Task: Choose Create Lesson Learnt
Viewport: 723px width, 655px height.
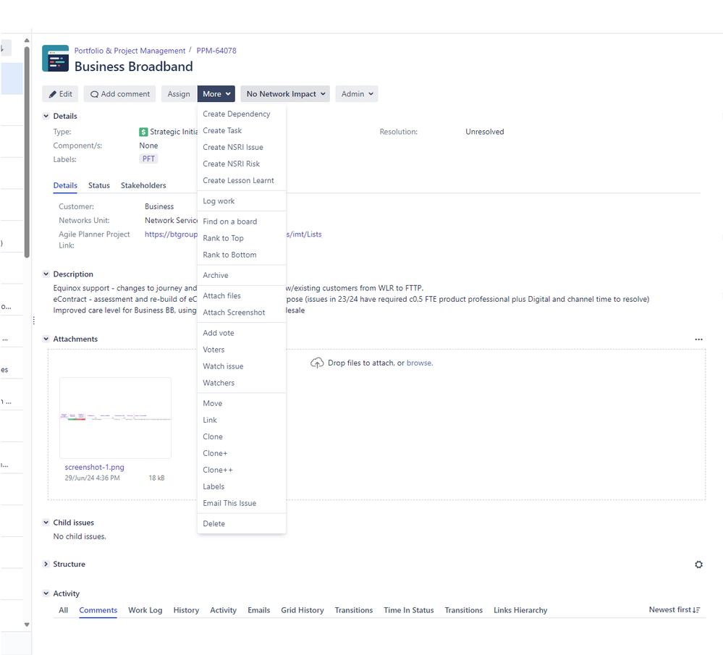Action: pyautogui.click(x=242, y=180)
